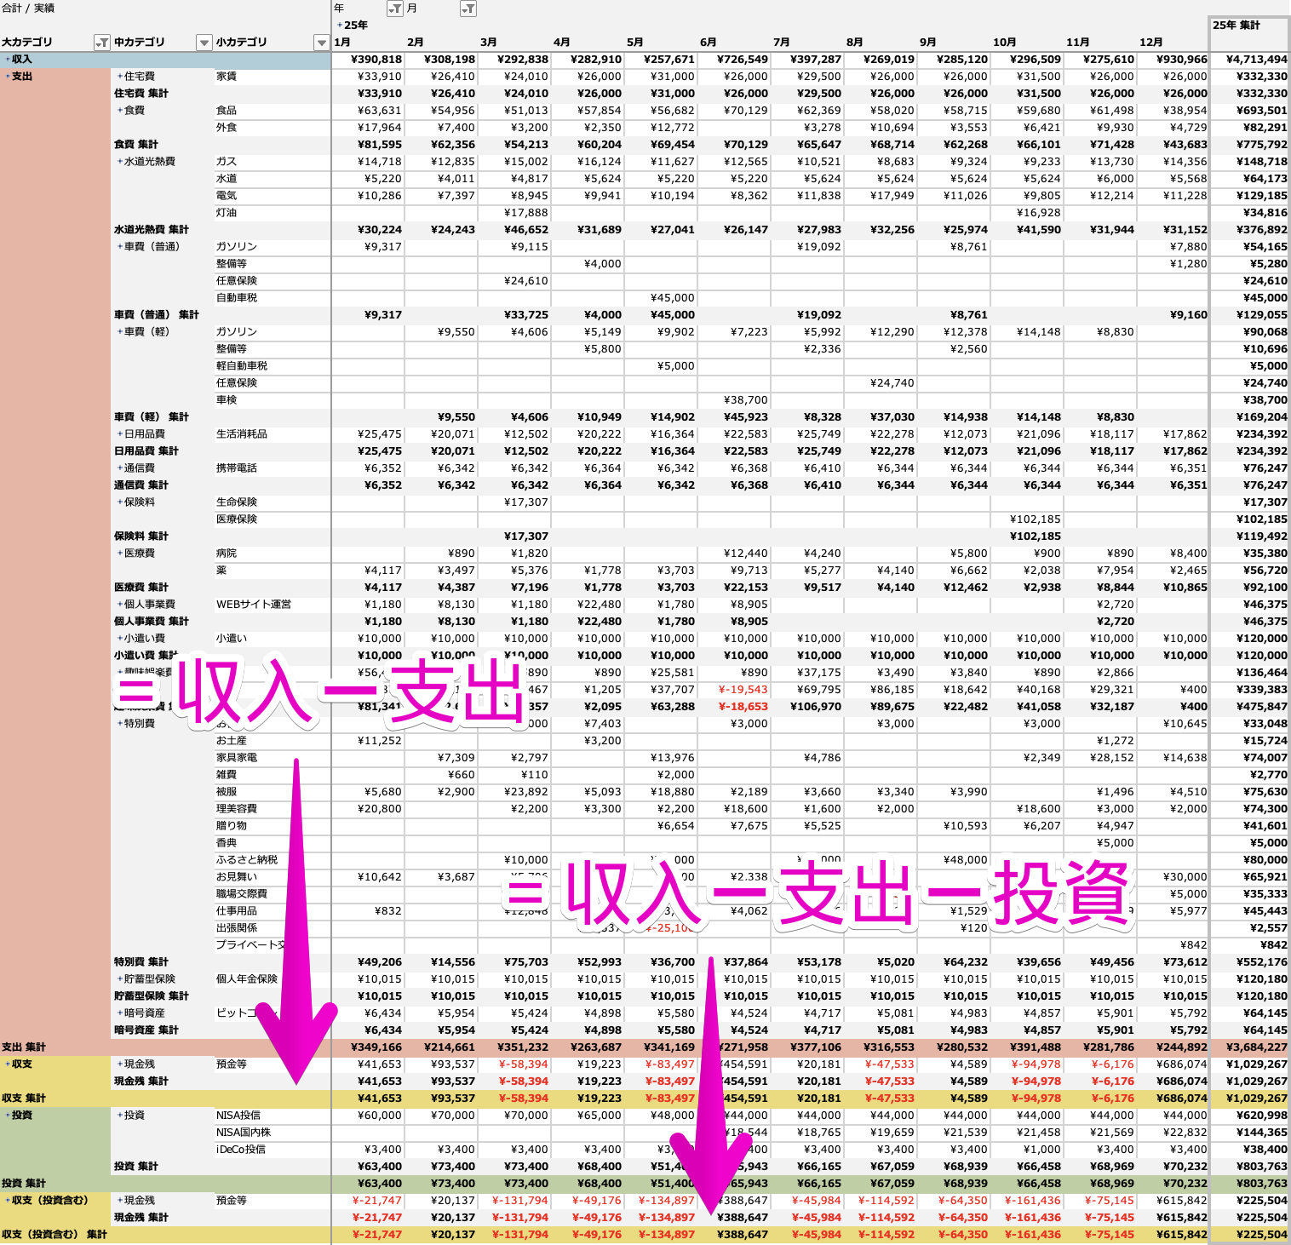Open the 月 field filter button
This screenshot has width=1291, height=1245.
tap(468, 9)
